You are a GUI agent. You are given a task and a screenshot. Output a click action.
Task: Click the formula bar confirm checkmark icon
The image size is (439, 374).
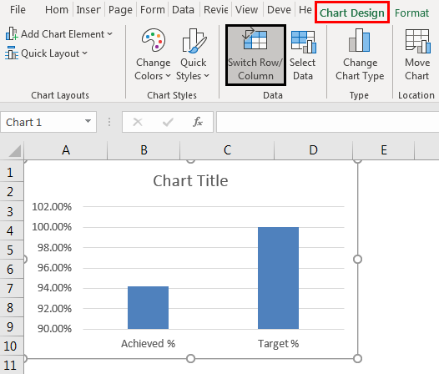[x=168, y=122]
